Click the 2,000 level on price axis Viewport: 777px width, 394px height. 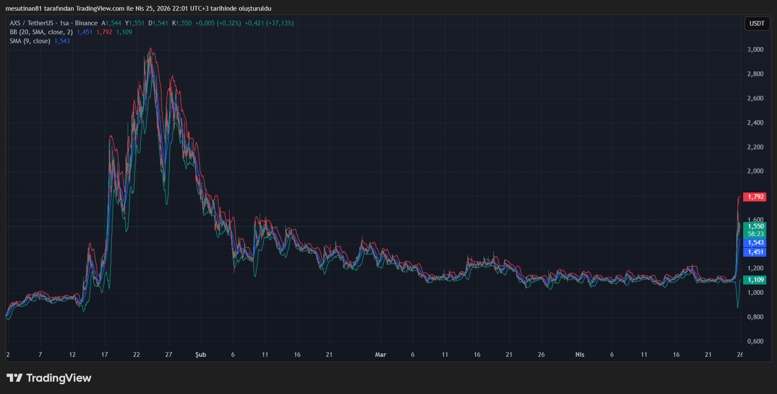[x=755, y=171]
